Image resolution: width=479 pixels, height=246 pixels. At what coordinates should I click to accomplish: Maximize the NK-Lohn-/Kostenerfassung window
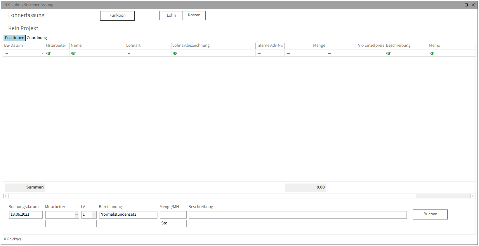click(x=466, y=5)
